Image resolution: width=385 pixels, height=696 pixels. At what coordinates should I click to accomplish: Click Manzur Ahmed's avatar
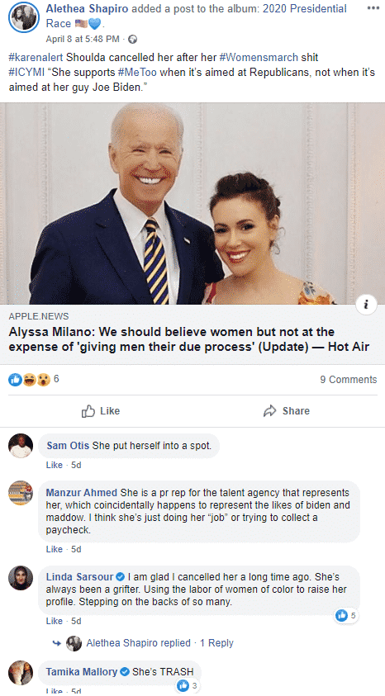pos(21,493)
